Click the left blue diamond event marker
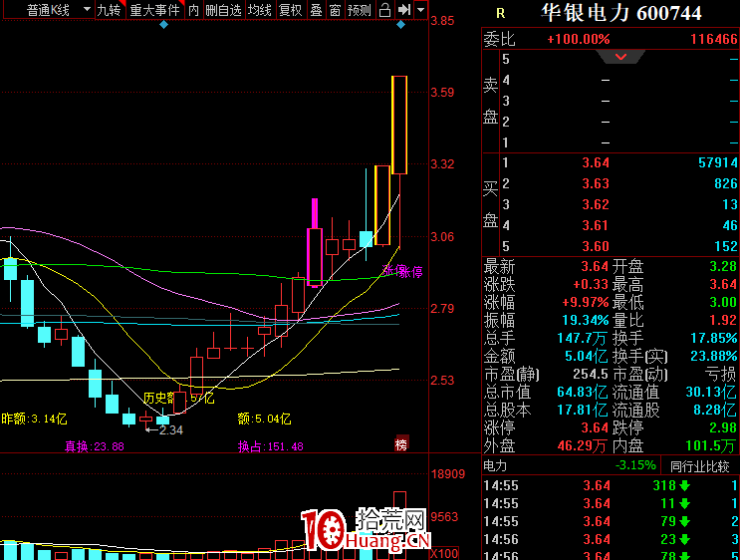 click(163, 25)
